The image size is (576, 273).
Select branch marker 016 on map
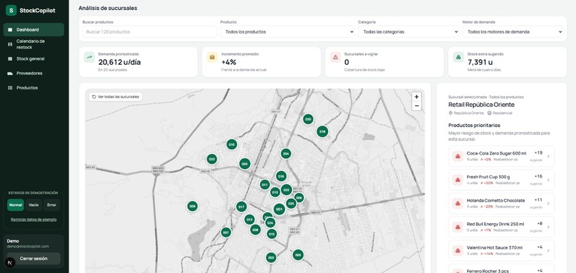(x=281, y=176)
